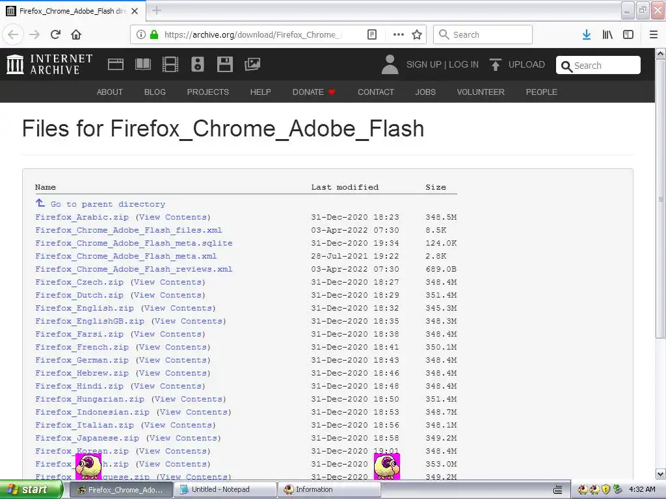Click the SIGN UP | LOG IN link
Screen dimensions: 666x499
click(442, 64)
